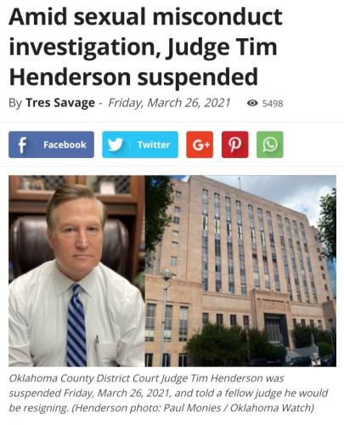Open author Tres Savage's page

pyautogui.click(x=60, y=103)
